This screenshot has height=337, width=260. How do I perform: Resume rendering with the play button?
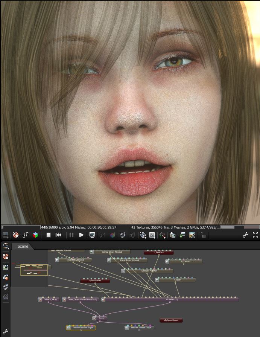[81, 235]
